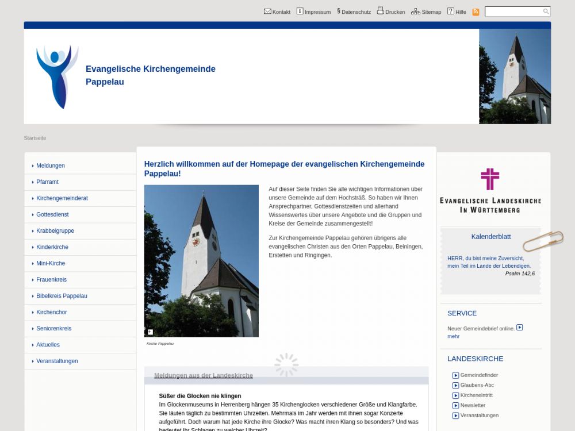Follow the 'mehr' Gemeindebrief link
The image size is (575, 431).
coord(453,336)
